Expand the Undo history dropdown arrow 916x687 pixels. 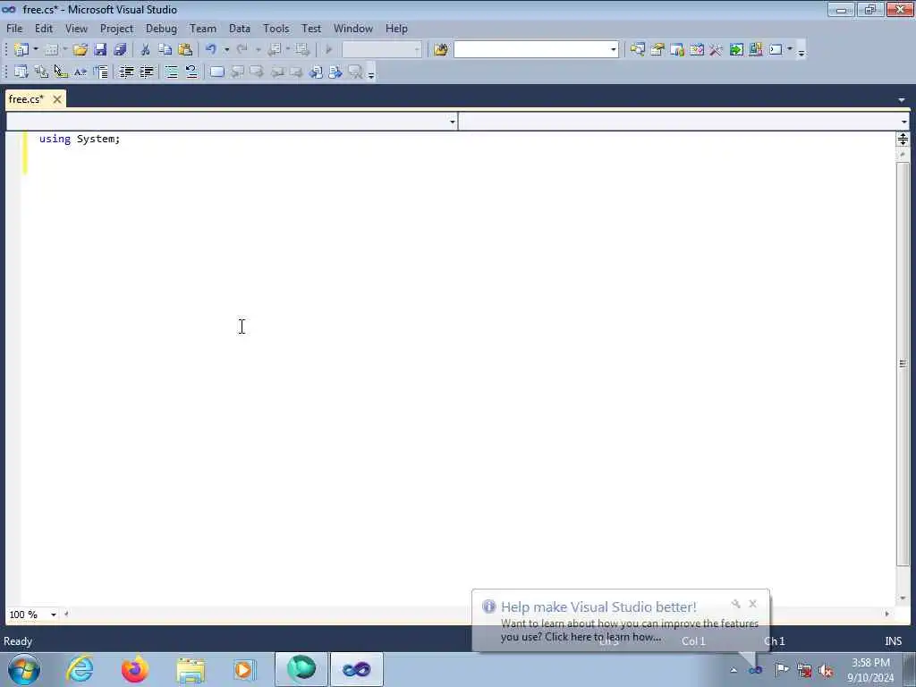click(226, 50)
